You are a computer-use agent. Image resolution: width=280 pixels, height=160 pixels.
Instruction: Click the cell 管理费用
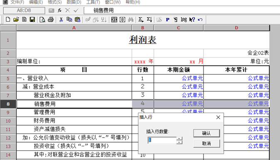click(74, 112)
